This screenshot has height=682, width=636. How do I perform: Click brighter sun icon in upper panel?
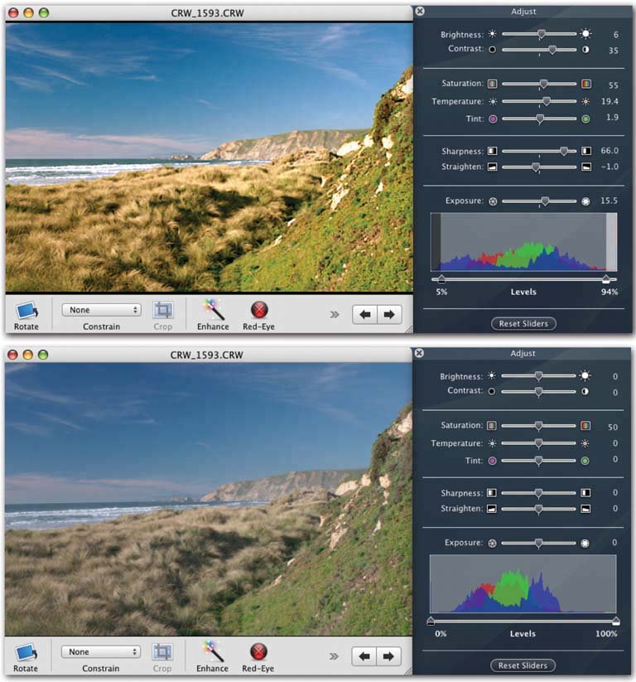pyautogui.click(x=586, y=33)
